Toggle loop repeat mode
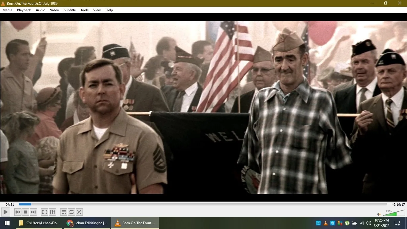 coord(72,212)
